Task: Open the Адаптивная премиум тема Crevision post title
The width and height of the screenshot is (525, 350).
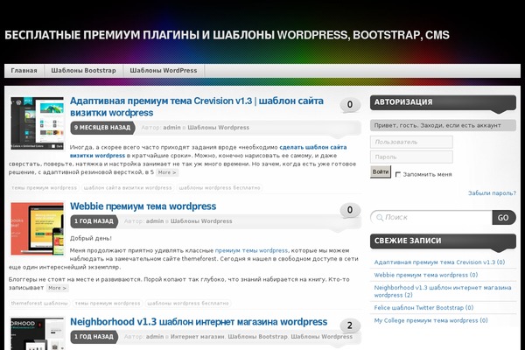Action: [197, 107]
